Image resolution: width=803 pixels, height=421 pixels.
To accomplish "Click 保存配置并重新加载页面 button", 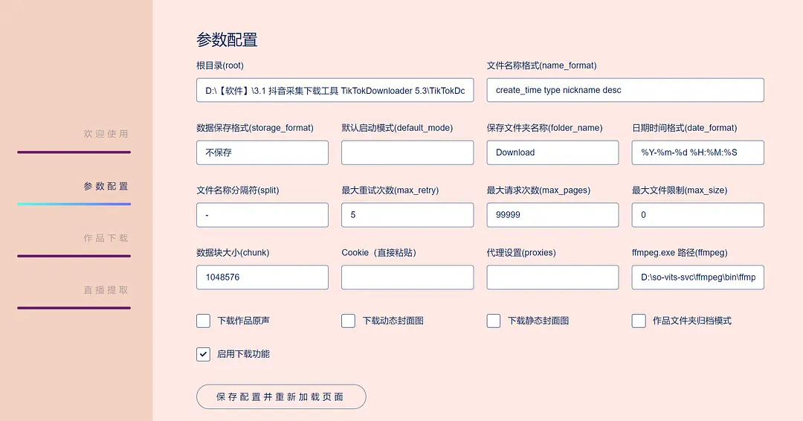I will click(281, 397).
